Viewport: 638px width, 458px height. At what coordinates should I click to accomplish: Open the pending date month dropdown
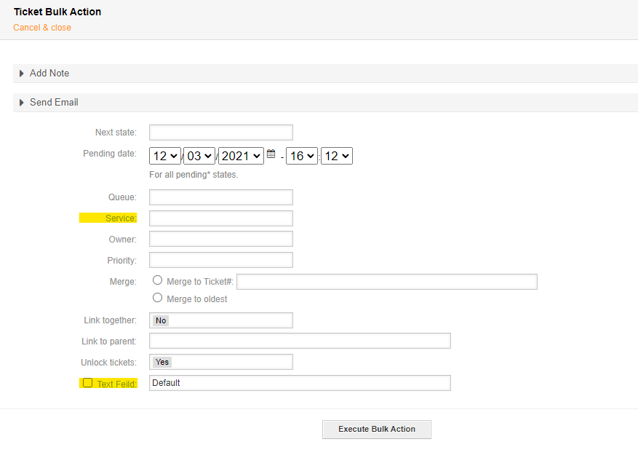pyautogui.click(x=199, y=156)
